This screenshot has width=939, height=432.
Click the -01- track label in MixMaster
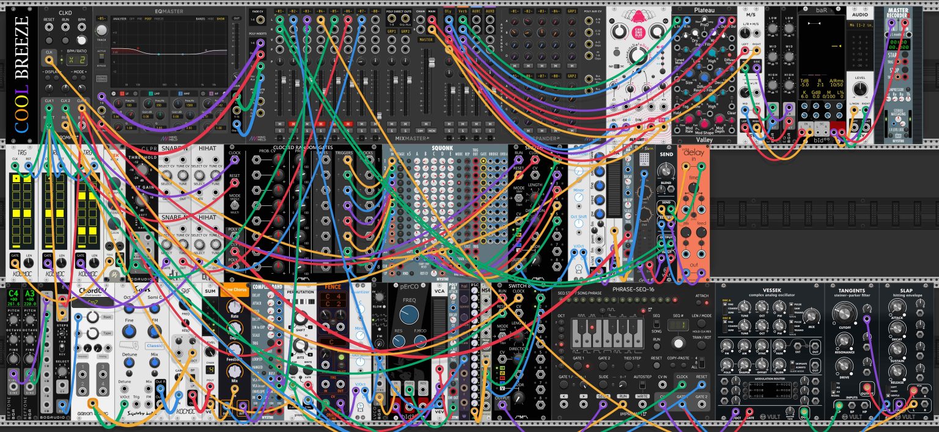pyautogui.click(x=279, y=12)
